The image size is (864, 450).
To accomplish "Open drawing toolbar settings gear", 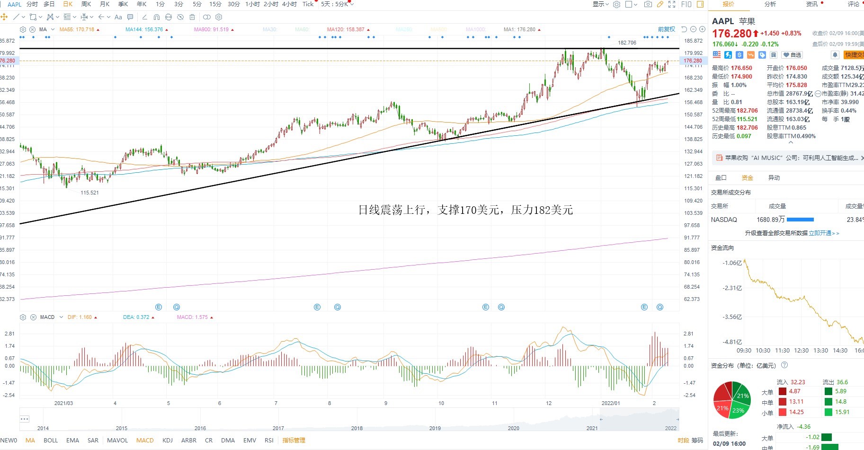I will (219, 17).
